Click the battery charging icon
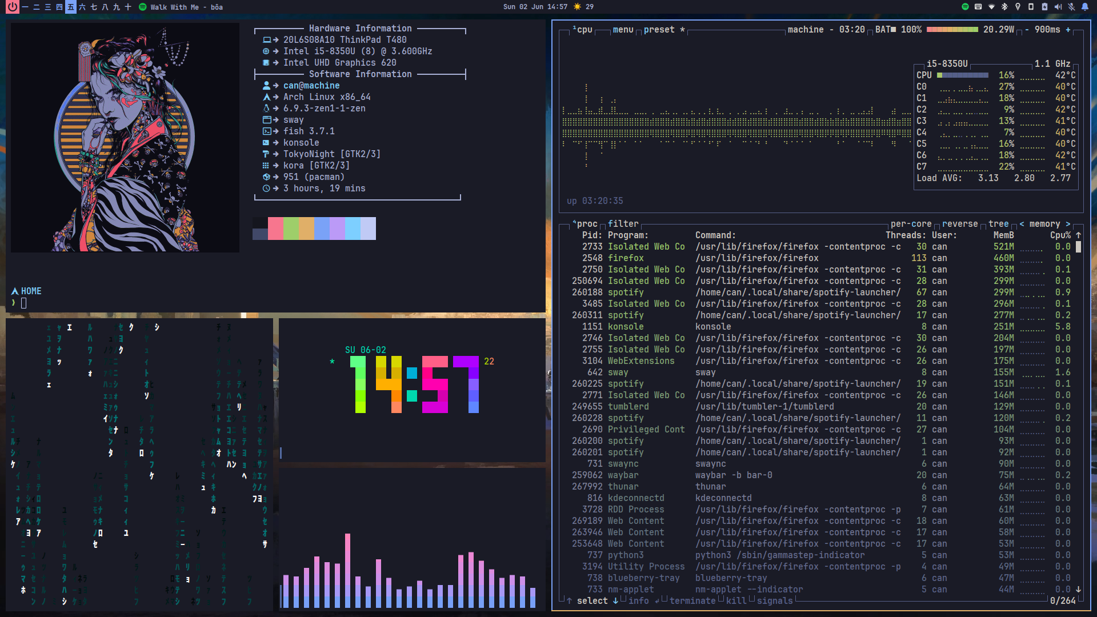This screenshot has height=617, width=1097. click(x=1044, y=7)
